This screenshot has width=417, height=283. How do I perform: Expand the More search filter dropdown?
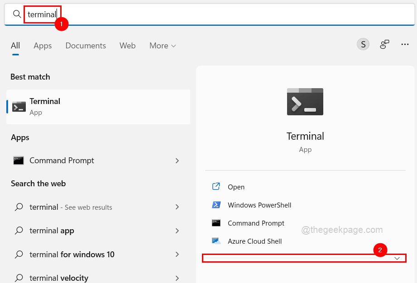(x=162, y=46)
